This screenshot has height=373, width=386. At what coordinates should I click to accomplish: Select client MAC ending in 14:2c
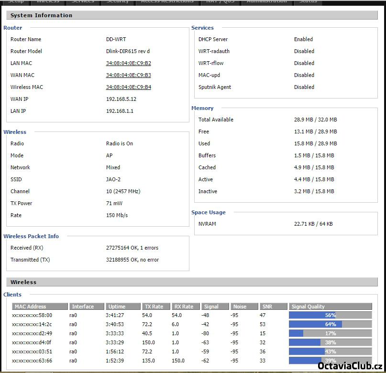pos(32,324)
